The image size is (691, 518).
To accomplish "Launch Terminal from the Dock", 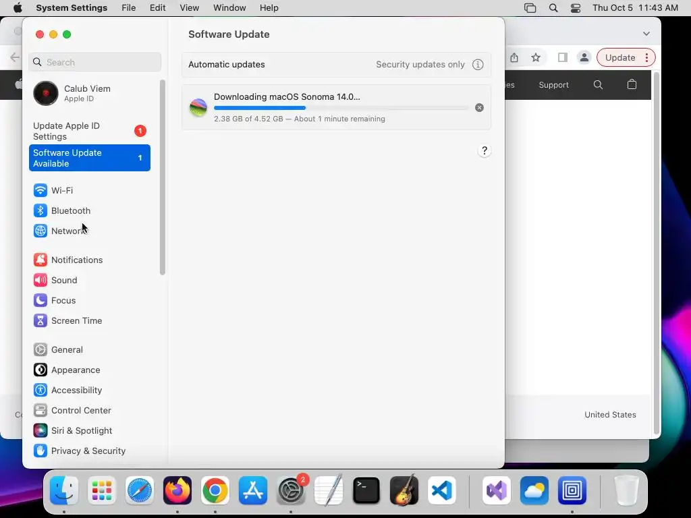I will [366, 490].
